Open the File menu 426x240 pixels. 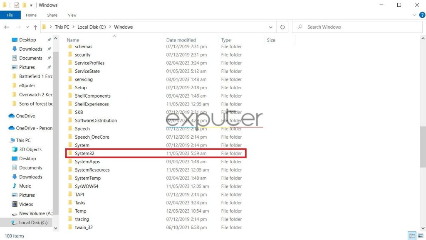(x=10, y=15)
